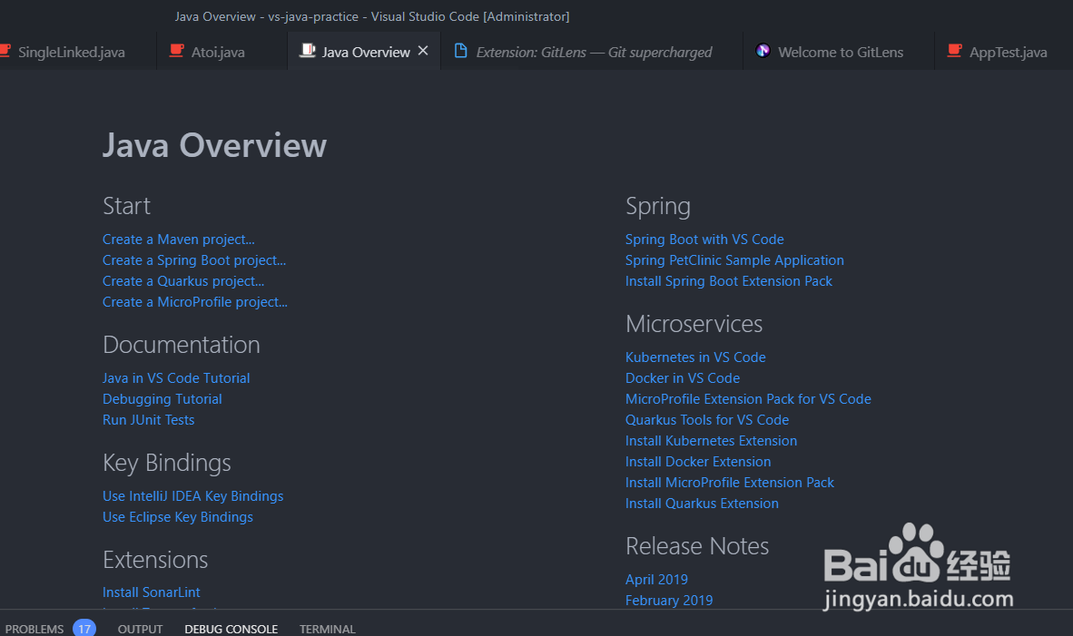The width and height of the screenshot is (1073, 636).
Task: Click the document icon on the GitLens extension tab
Action: (461, 51)
